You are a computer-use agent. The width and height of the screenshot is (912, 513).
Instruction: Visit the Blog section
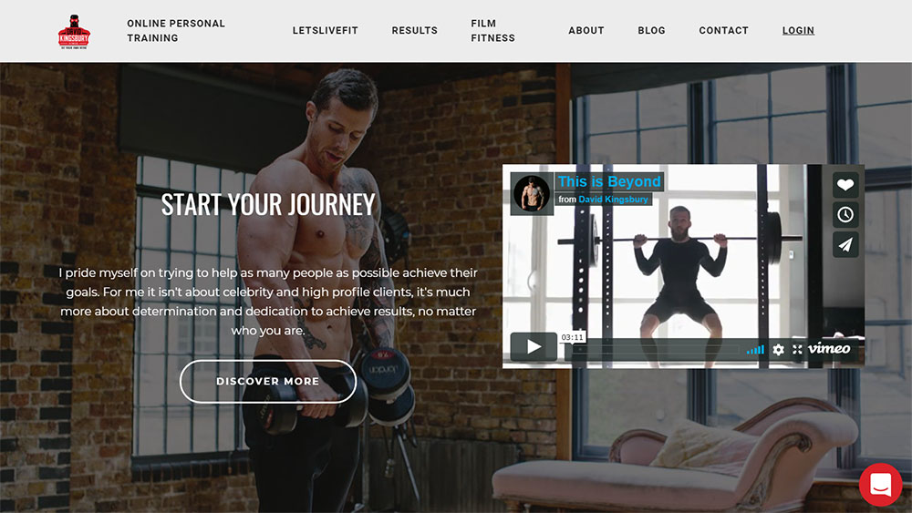click(651, 30)
